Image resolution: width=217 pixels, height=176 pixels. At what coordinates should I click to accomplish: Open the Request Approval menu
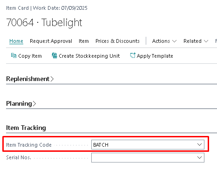51,41
